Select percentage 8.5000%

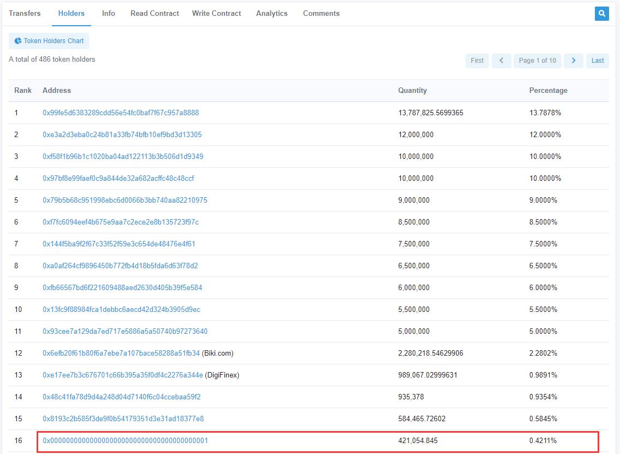[544, 222]
